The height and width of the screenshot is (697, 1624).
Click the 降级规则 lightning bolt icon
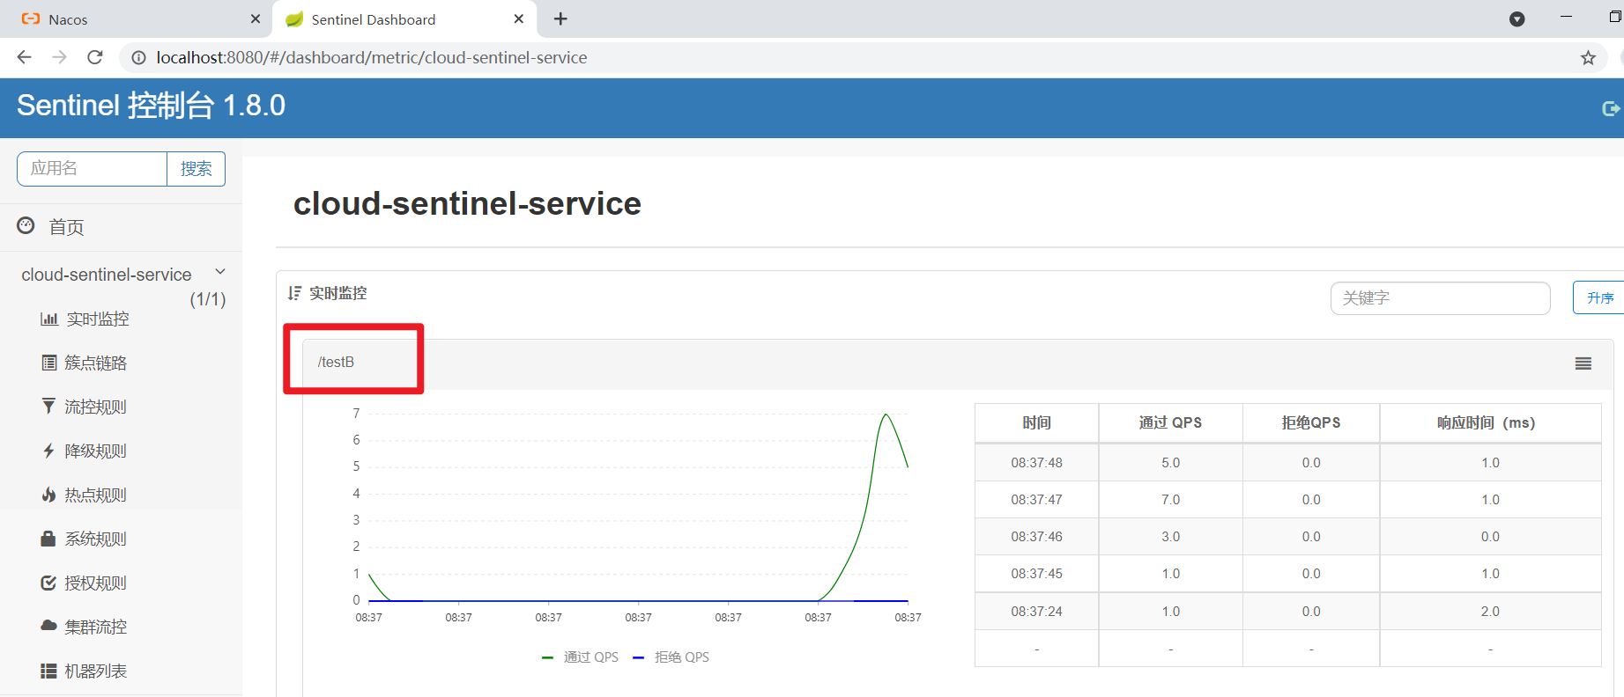(x=49, y=451)
